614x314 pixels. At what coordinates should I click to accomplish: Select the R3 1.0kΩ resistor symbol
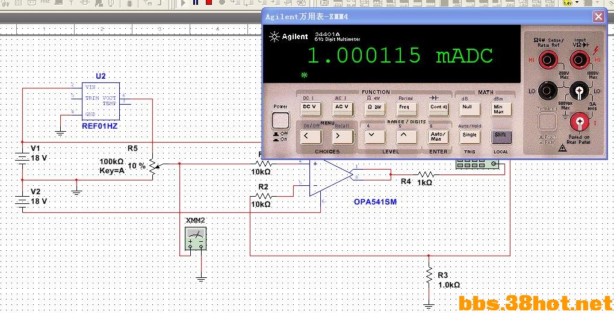click(x=429, y=276)
